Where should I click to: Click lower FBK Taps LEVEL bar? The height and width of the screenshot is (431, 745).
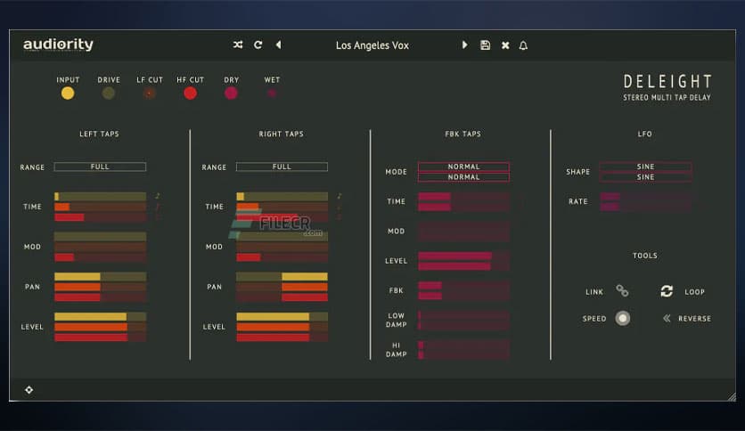pos(464,266)
